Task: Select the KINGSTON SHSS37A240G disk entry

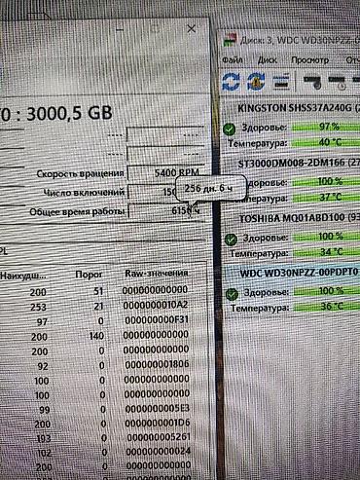Action: pos(299,108)
